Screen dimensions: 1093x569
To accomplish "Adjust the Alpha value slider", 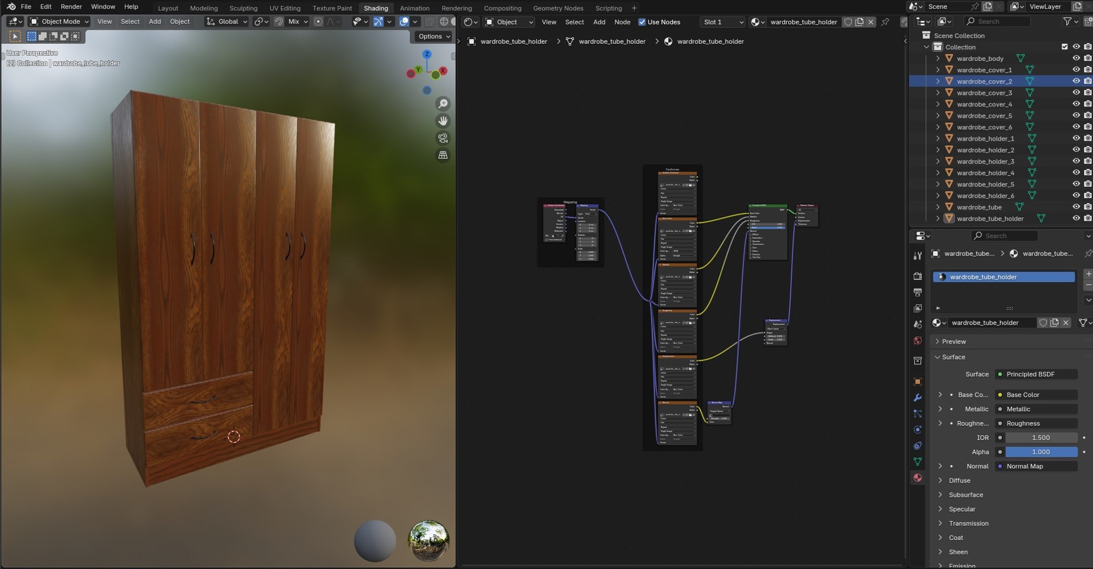I will 1041,452.
